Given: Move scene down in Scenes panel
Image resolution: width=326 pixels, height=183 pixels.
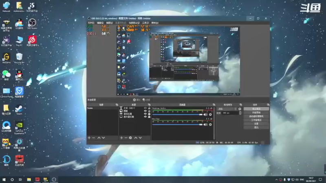Looking at the screenshot, I should (104, 138).
